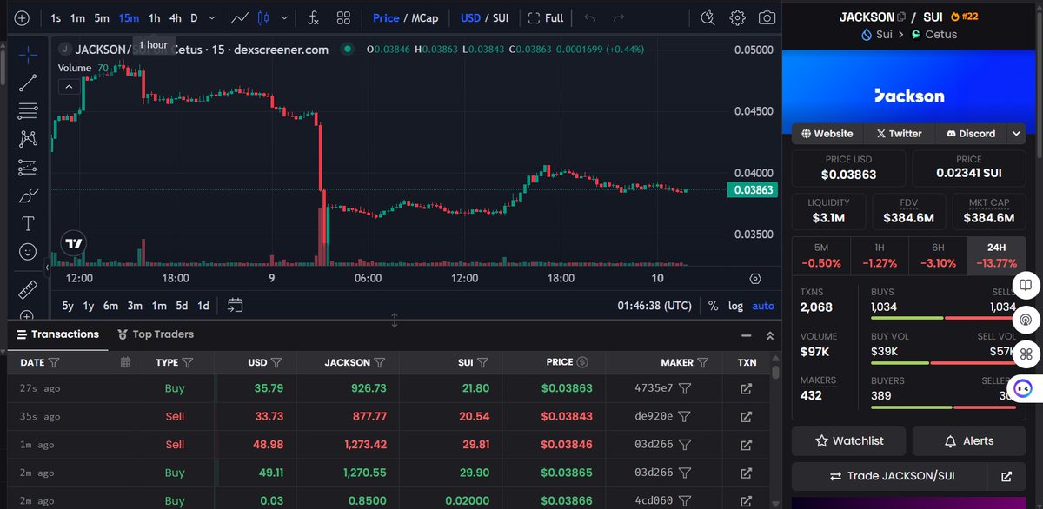Screen dimensions: 1043x509
Task: Show chart priced in SUI
Action: point(501,17)
